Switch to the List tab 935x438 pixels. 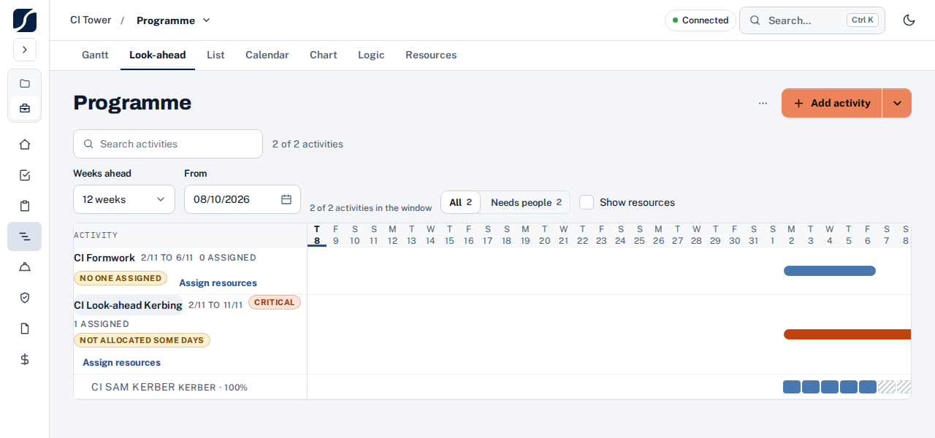(x=215, y=55)
